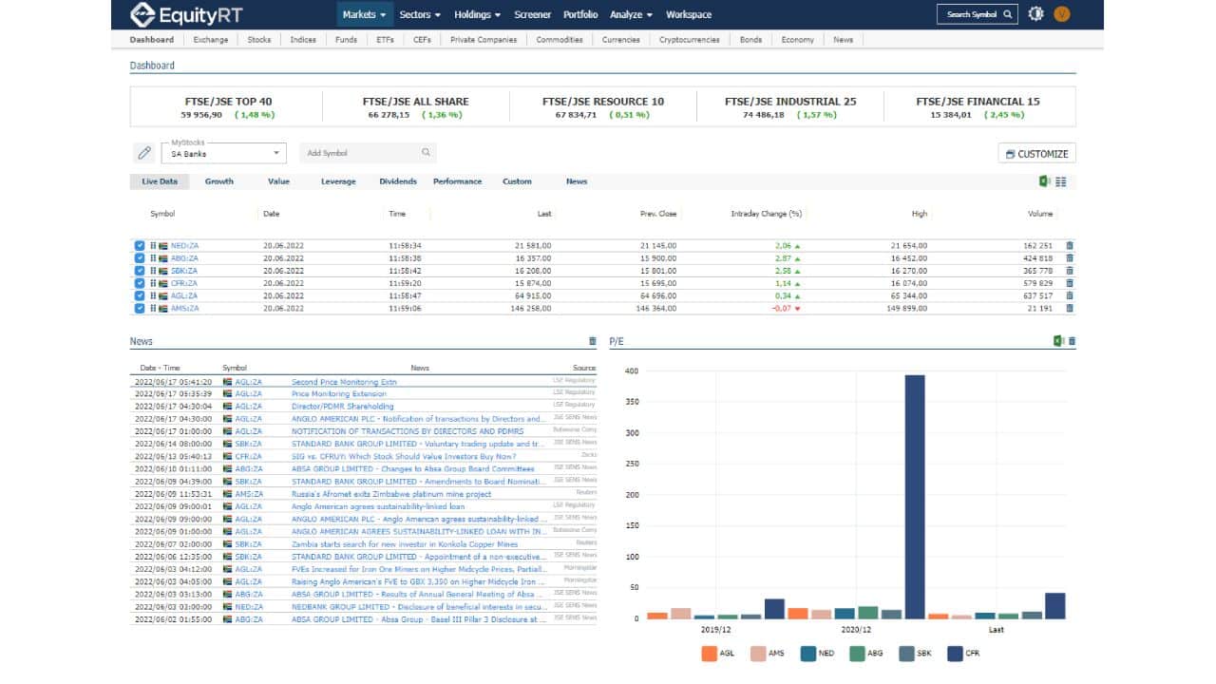Toggle the AGL legend color swatch
The height and width of the screenshot is (684, 1216).
tap(708, 654)
